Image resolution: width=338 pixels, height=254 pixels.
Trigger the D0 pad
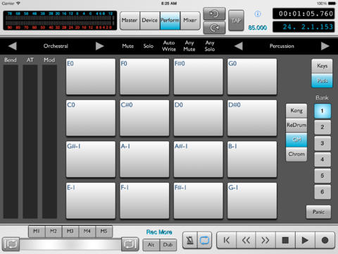point(198,118)
